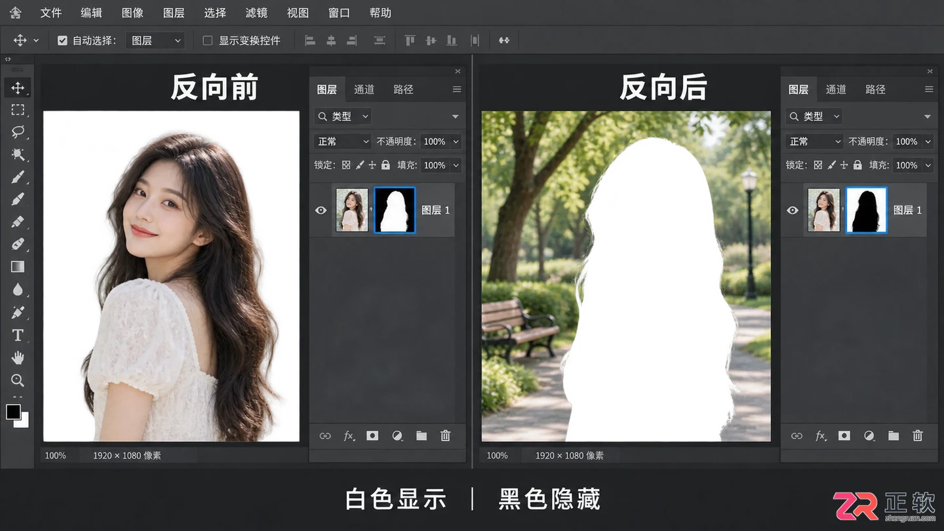Click the white background color swatch

(x=24, y=422)
